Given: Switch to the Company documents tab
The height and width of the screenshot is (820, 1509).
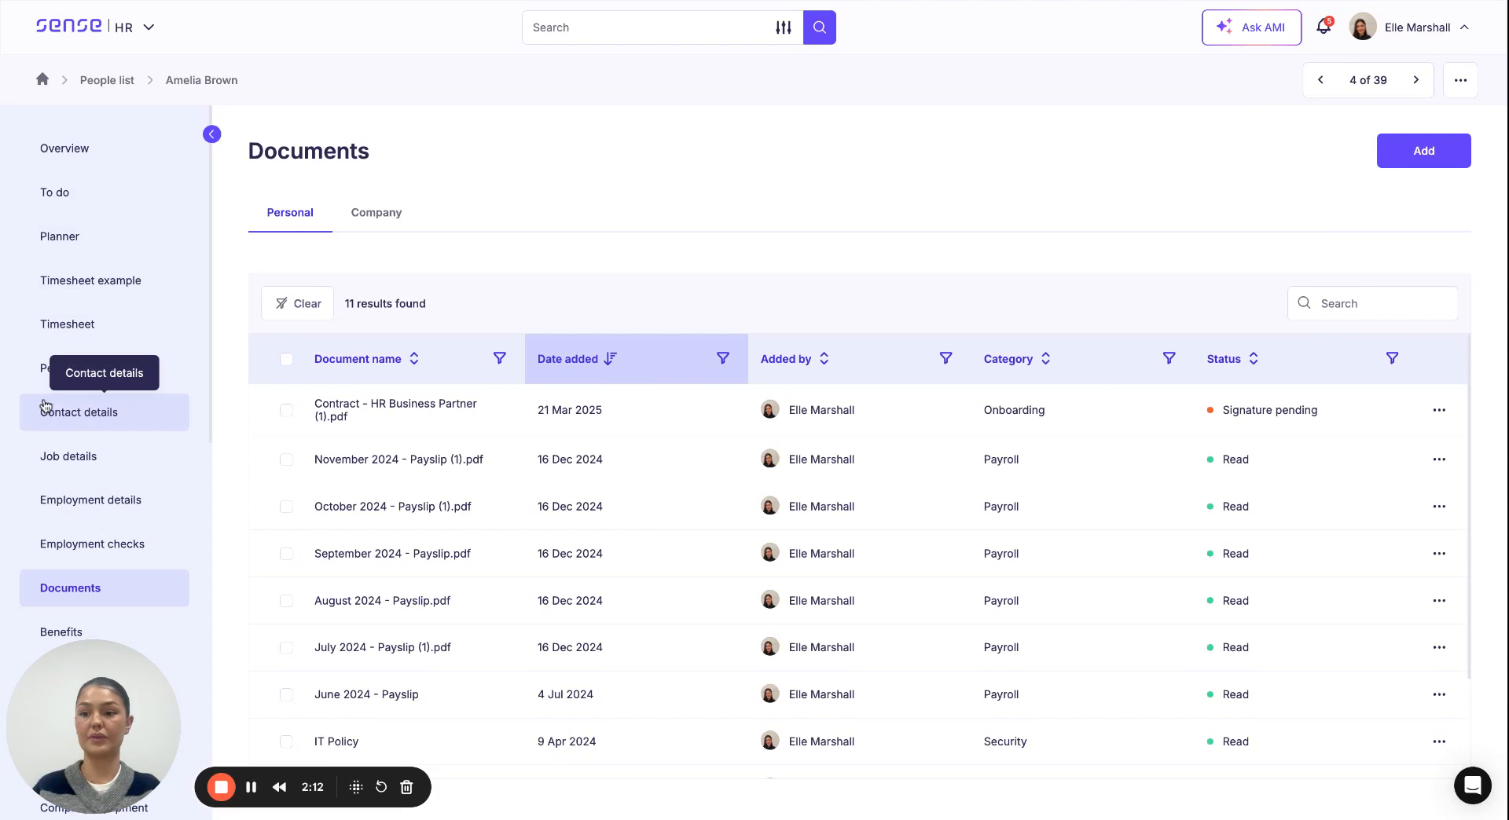Looking at the screenshot, I should coord(376,212).
